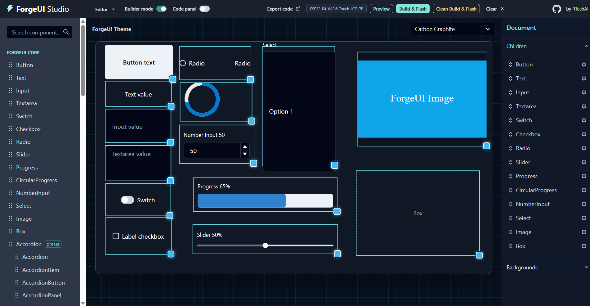The width and height of the screenshot is (590, 306).
Task: Click the ForgeUI Studio lightning logo
Action: point(10,9)
